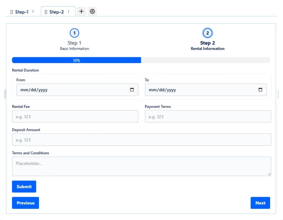Switch to the Step-1 tab
Image resolution: width=283 pixels, height=220 pixels.
click(21, 12)
